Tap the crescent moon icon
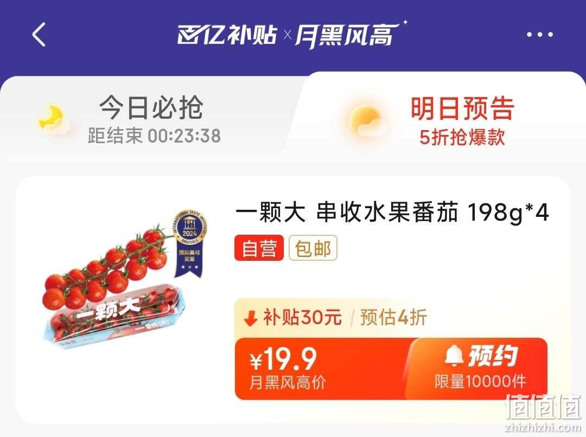The width and height of the screenshot is (586, 437). point(53,119)
